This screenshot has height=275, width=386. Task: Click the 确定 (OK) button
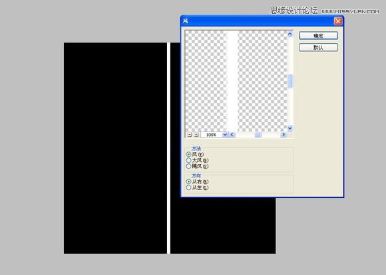tap(318, 36)
